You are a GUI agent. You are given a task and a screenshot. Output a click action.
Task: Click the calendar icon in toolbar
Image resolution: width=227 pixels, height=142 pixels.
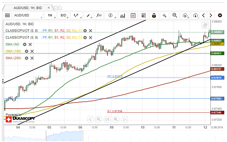[x=133, y=15]
